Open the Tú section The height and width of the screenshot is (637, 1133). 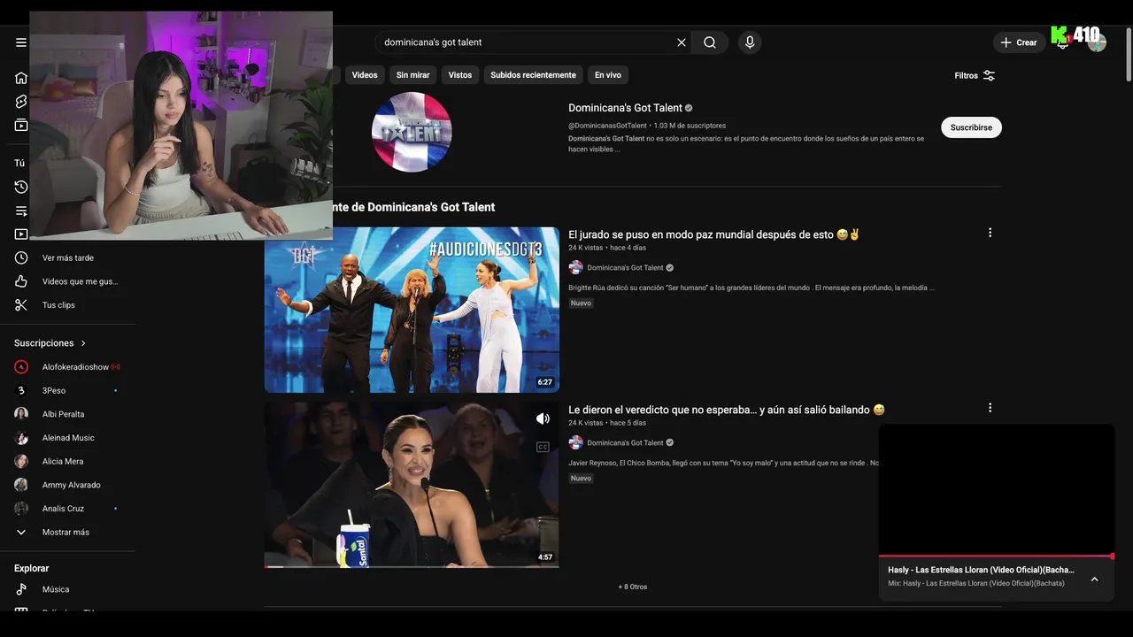19,163
